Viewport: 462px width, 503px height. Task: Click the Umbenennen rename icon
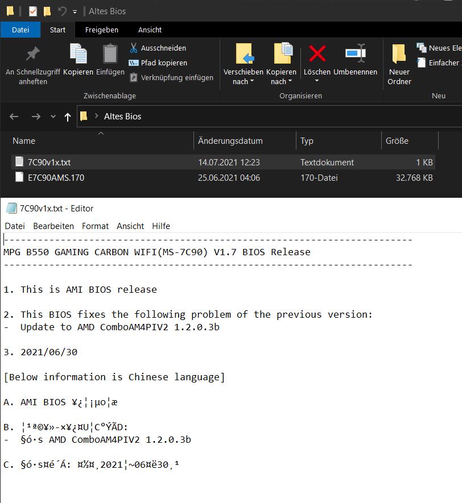click(x=356, y=53)
